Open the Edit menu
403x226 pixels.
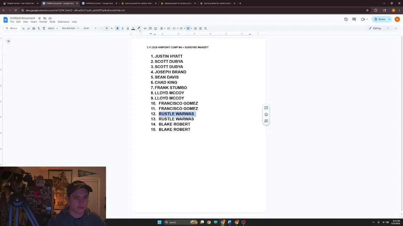19,22
